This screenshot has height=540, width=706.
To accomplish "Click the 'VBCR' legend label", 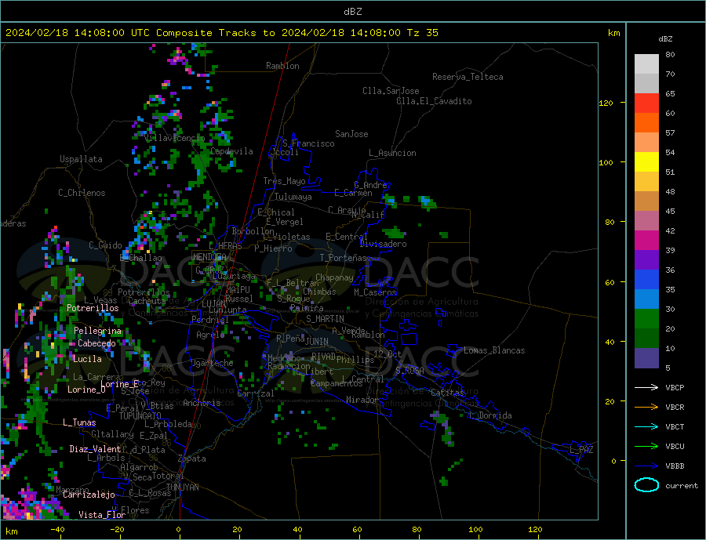I will (x=675, y=408).
